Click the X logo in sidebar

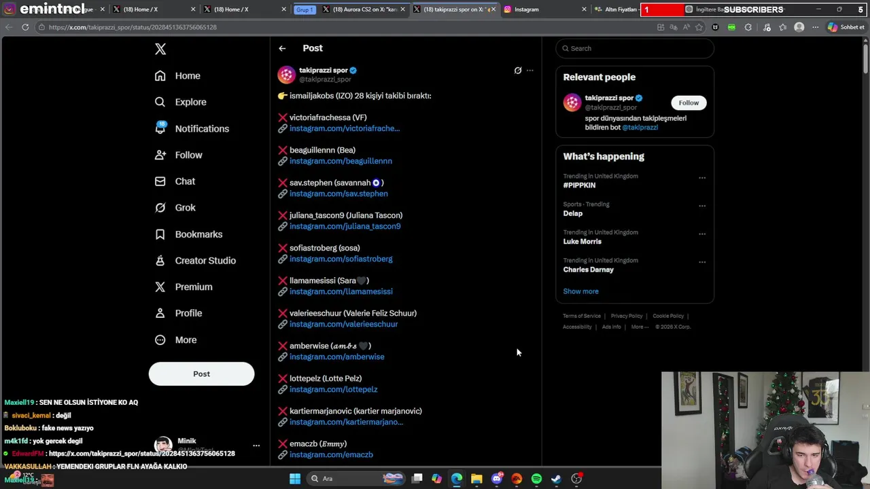click(160, 49)
